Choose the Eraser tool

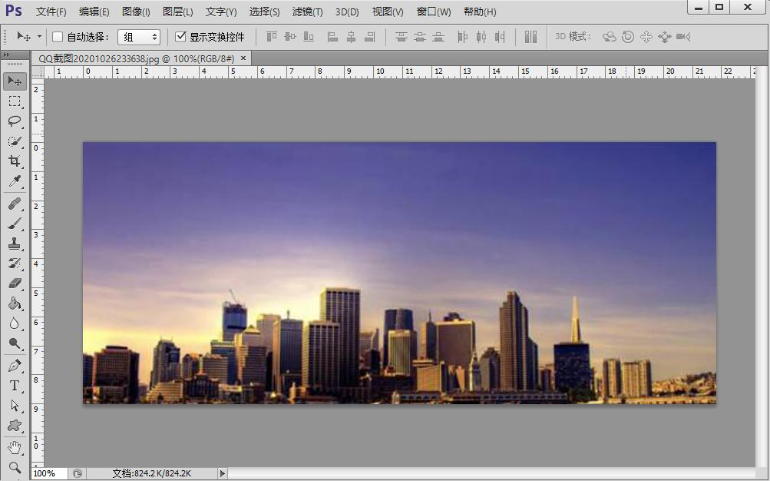tap(15, 284)
